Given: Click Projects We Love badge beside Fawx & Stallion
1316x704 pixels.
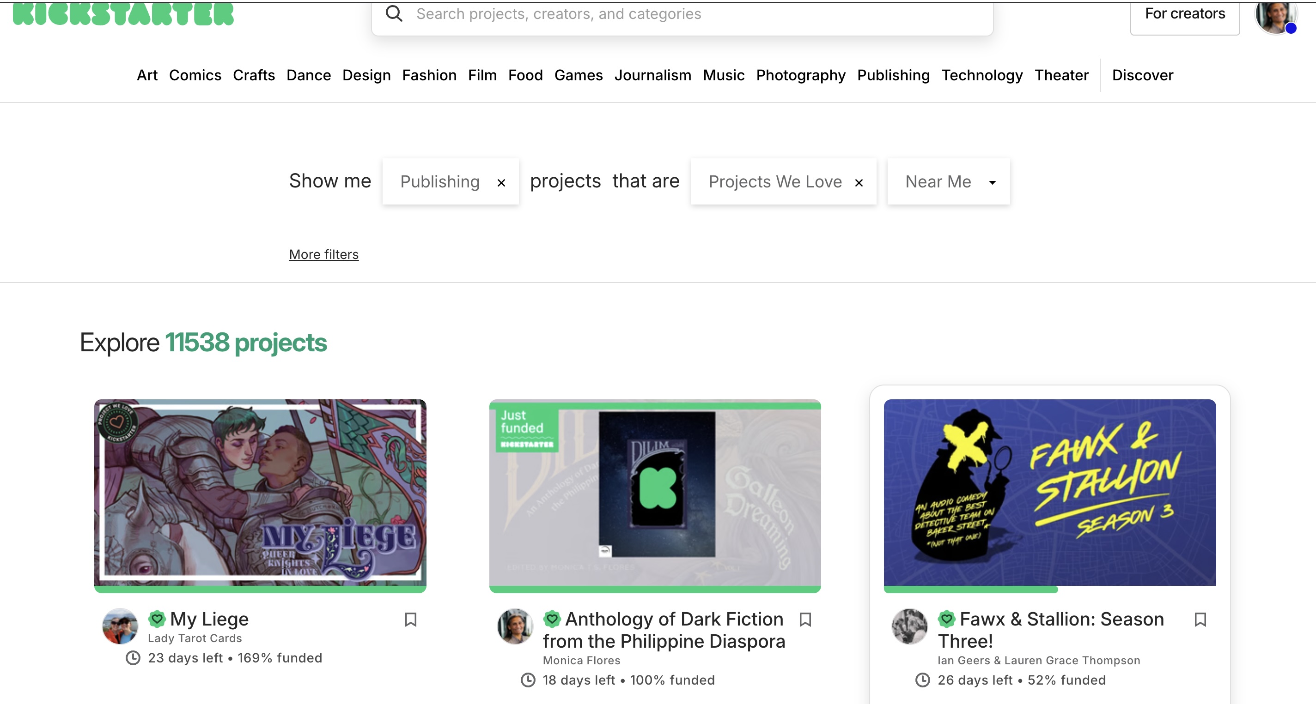Looking at the screenshot, I should click(x=947, y=619).
